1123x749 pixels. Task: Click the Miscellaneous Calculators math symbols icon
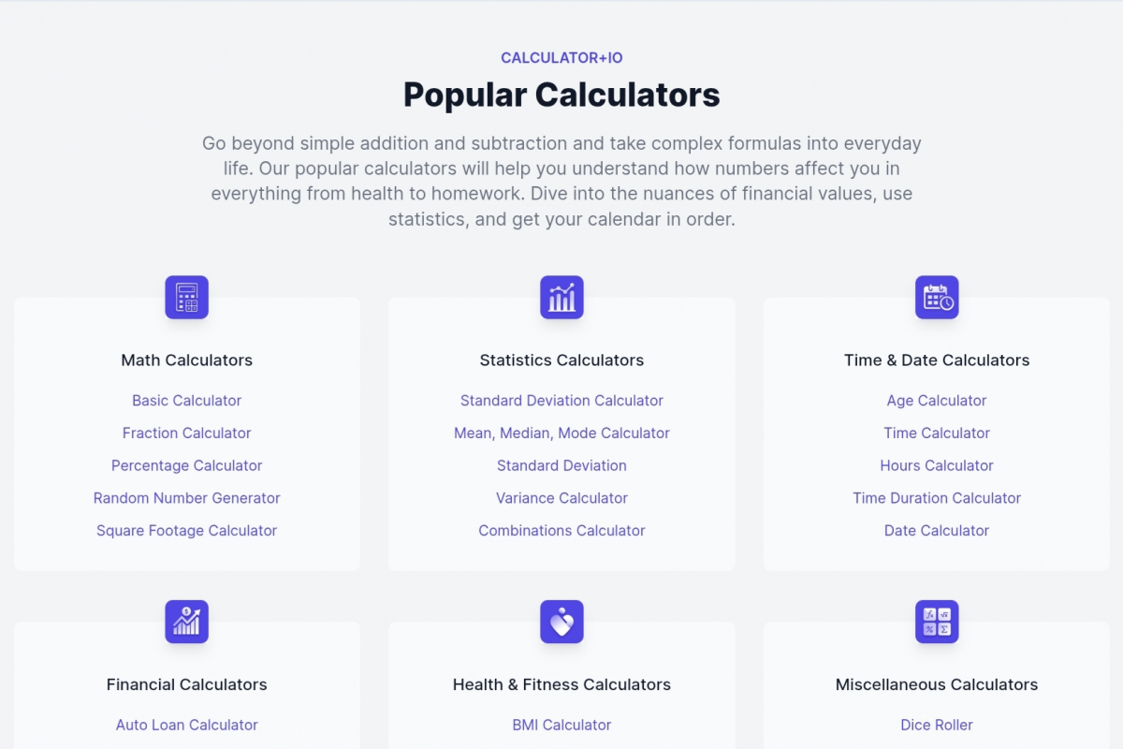(x=937, y=622)
